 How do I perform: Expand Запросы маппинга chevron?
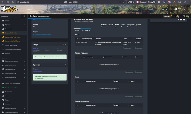tap(24, 65)
